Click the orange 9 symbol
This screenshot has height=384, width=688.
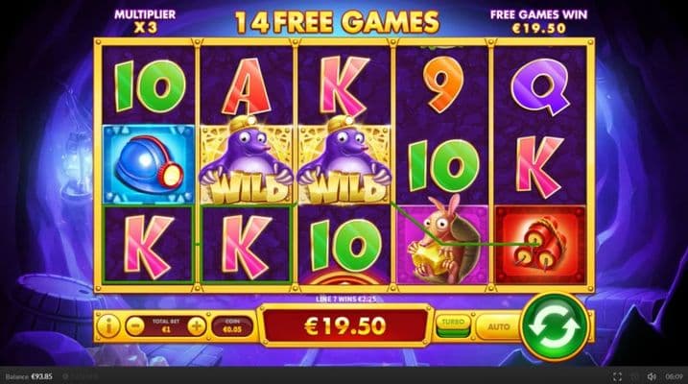click(443, 84)
